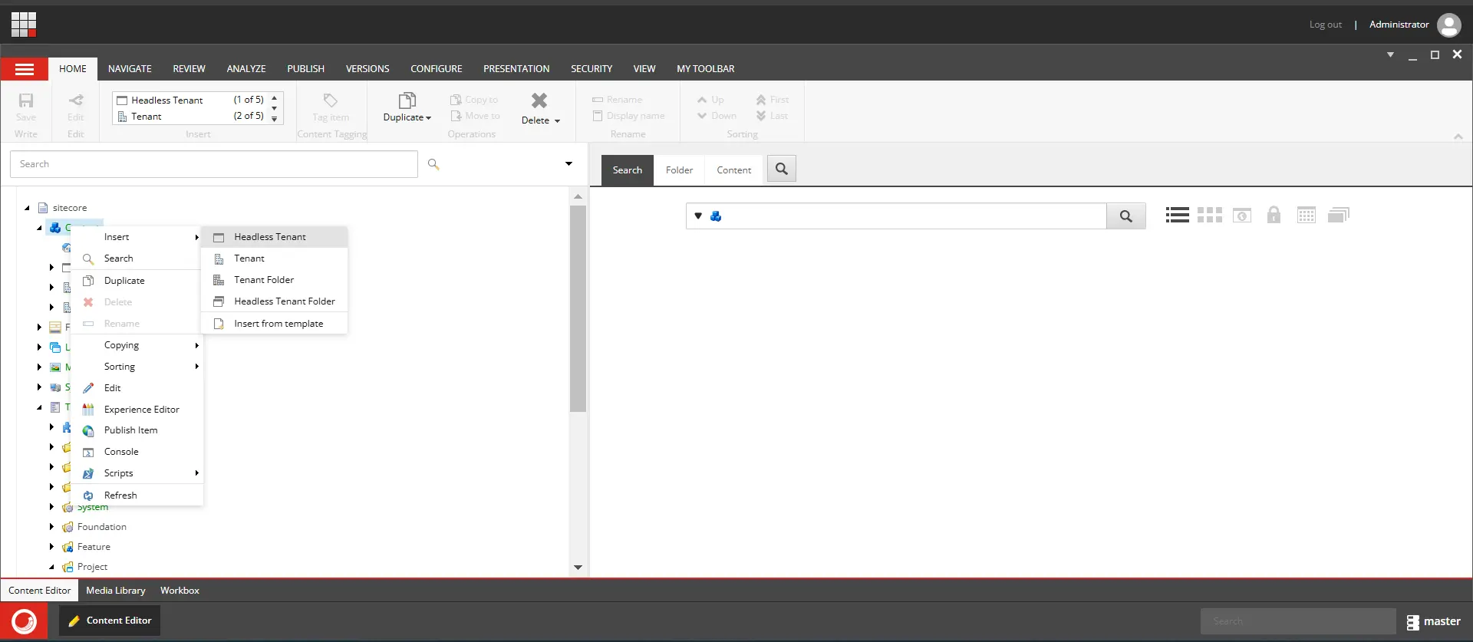Open the Duplicate dropdown arrow
This screenshot has width=1473, height=642.
[x=428, y=118]
